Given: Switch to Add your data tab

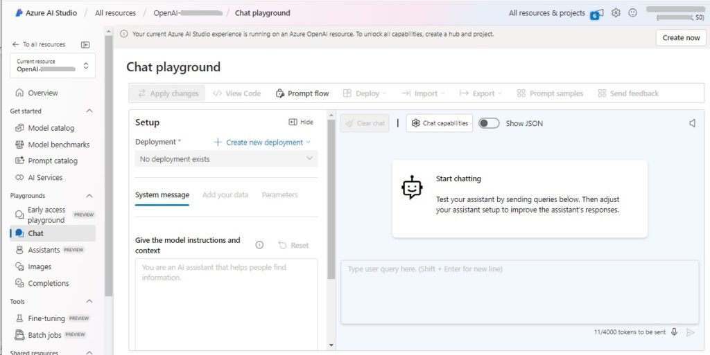Looking at the screenshot, I should [225, 194].
